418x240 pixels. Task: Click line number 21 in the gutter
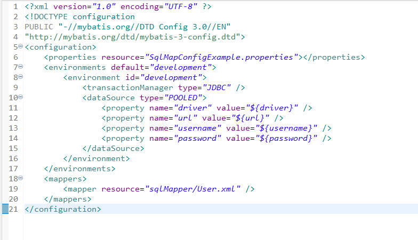click(x=13, y=209)
